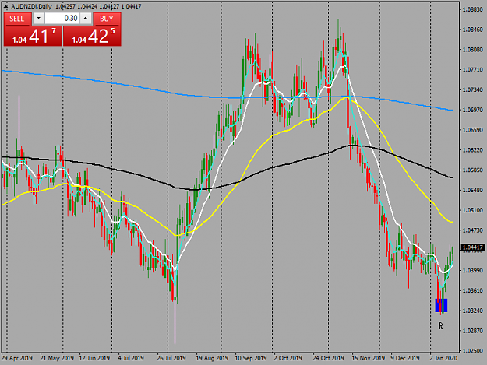The image size is (487, 365).
Task: Click the 12 Jun 2019 date label
Action: 94,358
